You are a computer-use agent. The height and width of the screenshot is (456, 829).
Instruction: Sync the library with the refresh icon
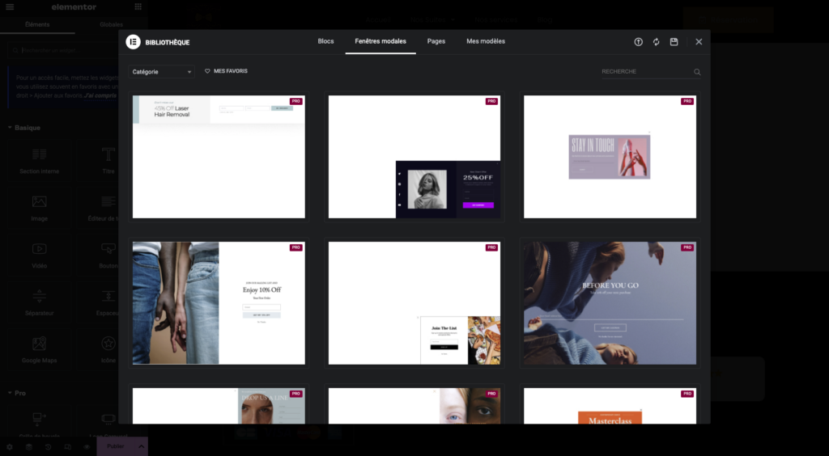[657, 42]
